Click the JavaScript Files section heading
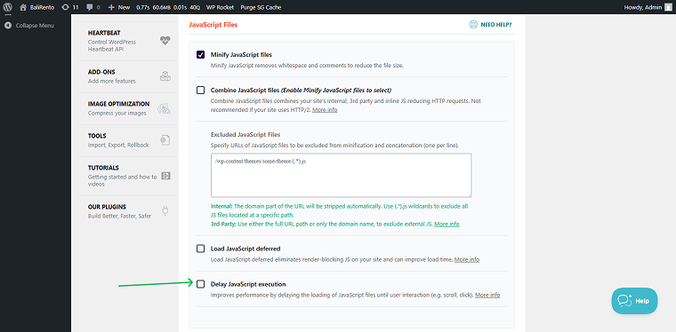 pyautogui.click(x=213, y=25)
